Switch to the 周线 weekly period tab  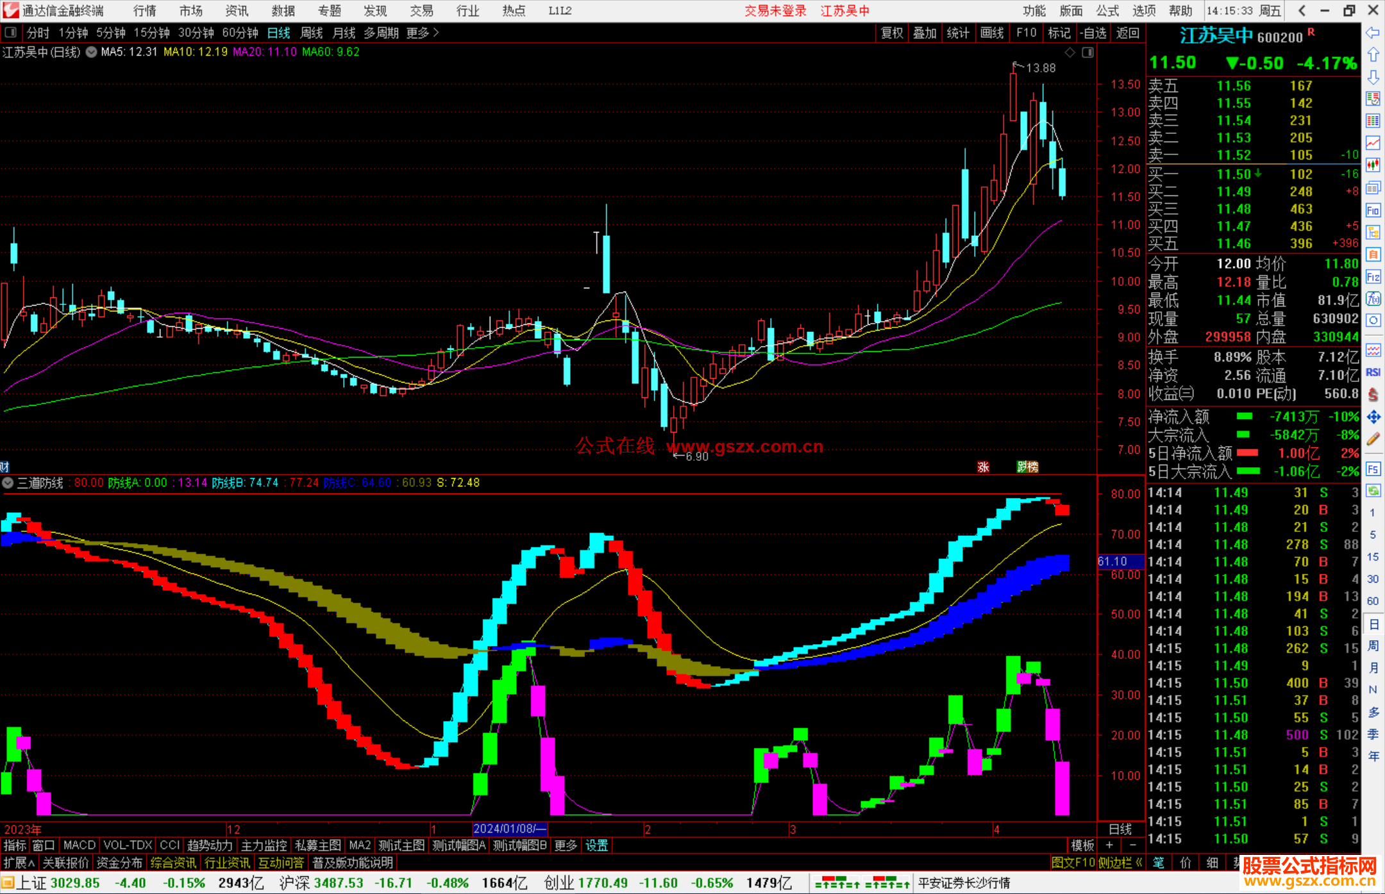pos(312,32)
